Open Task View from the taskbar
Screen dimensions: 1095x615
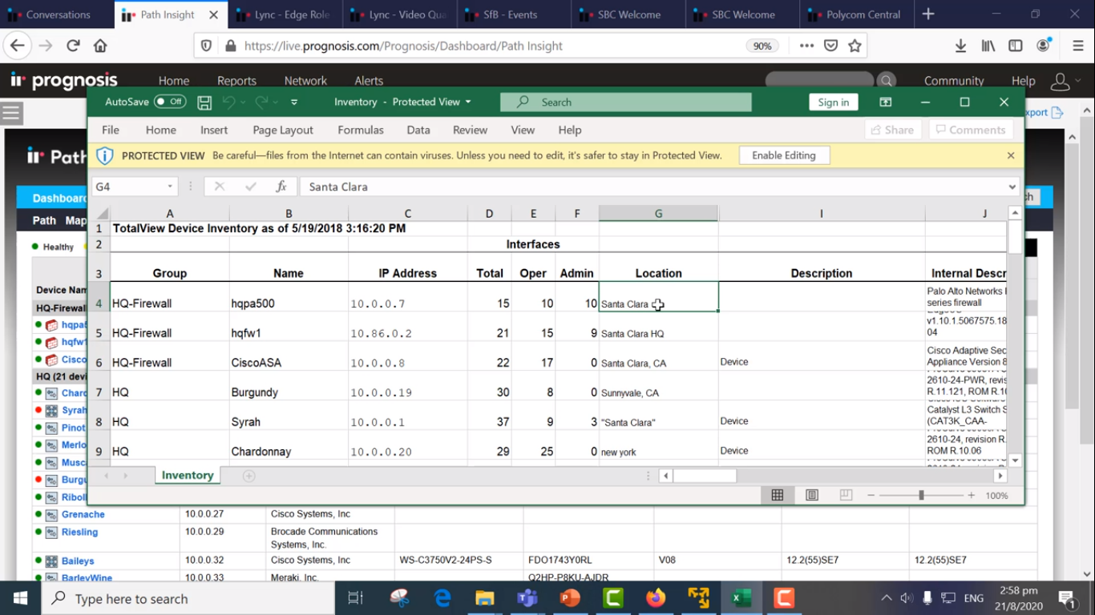tap(355, 598)
